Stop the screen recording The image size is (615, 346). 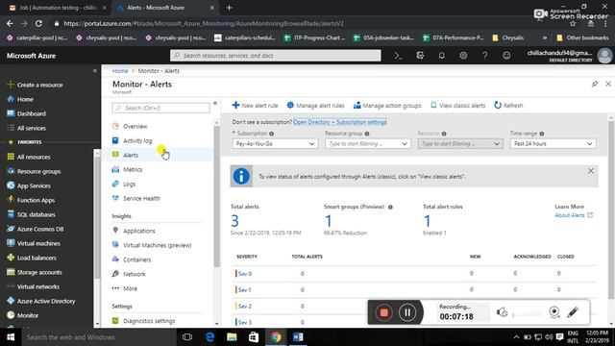pyautogui.click(x=384, y=312)
